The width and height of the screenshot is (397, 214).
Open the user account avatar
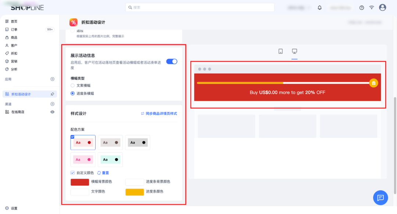(x=383, y=7)
